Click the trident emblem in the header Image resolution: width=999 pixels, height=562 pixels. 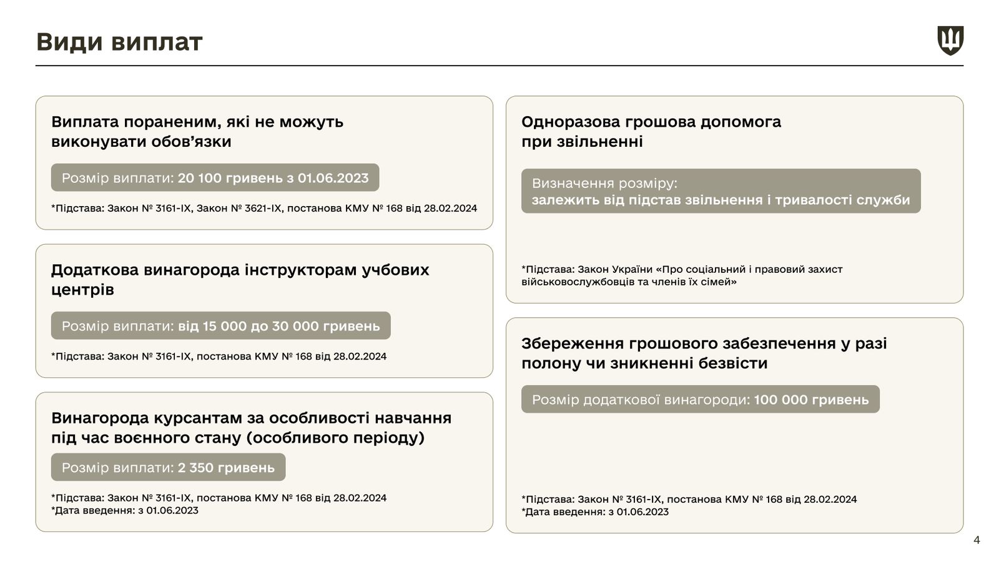(x=950, y=41)
